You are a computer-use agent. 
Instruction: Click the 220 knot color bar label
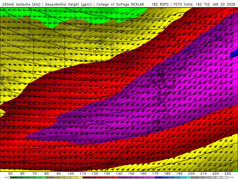pyautogui.click(x=215, y=174)
